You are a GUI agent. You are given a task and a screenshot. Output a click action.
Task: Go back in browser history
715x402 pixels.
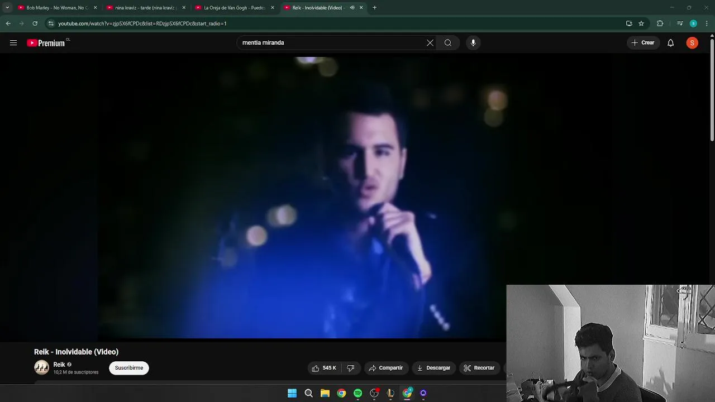coord(8,23)
